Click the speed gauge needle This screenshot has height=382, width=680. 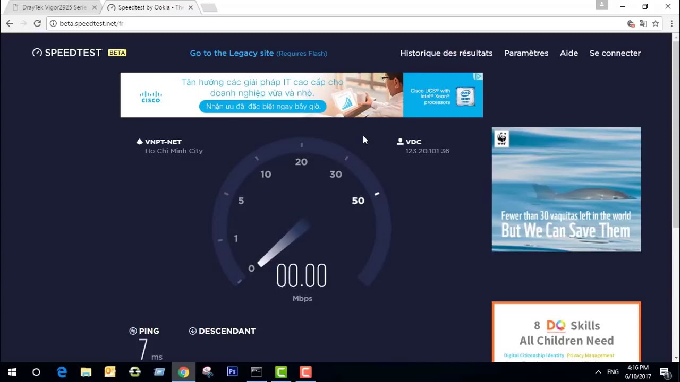point(283,243)
